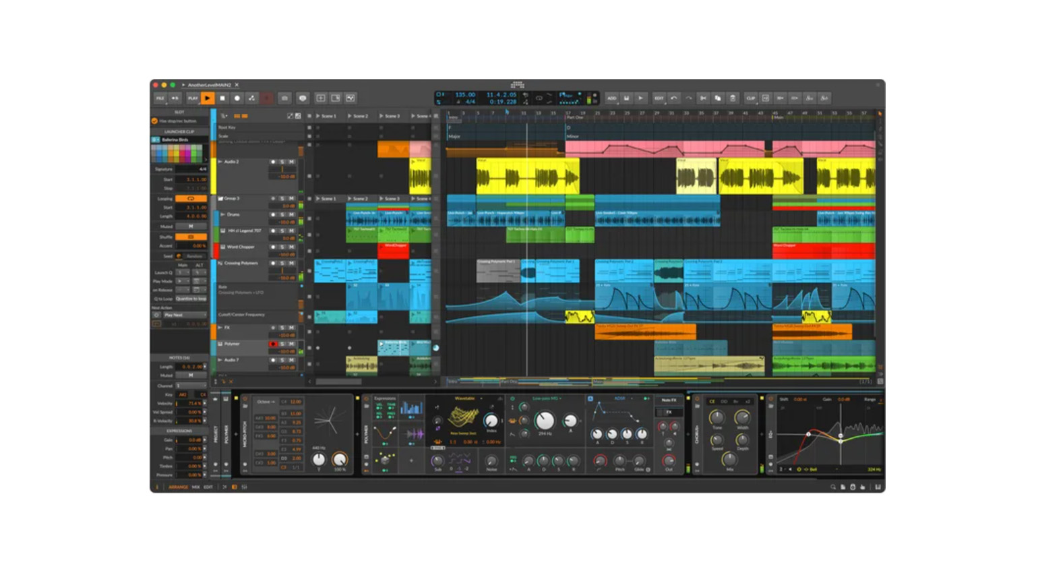
Task: Expand the FX track
Action: [220, 328]
